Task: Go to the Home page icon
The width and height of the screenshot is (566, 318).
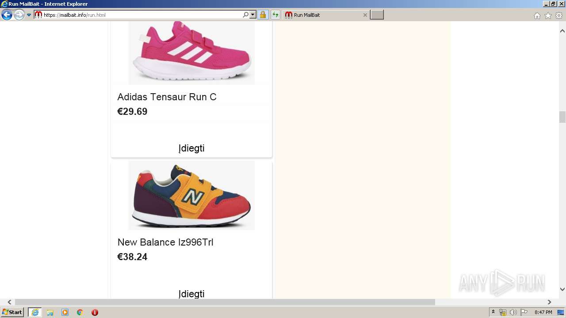Action: coord(537,15)
